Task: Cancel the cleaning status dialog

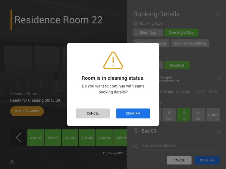Action: tap(93, 113)
